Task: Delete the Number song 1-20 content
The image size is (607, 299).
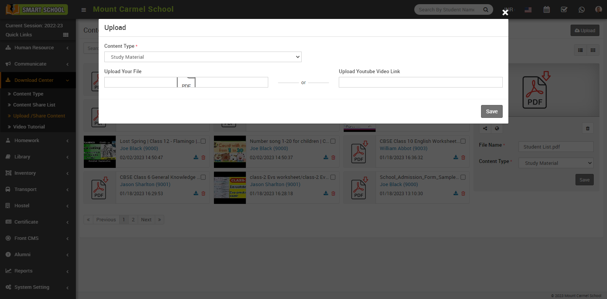Action: point(333,157)
